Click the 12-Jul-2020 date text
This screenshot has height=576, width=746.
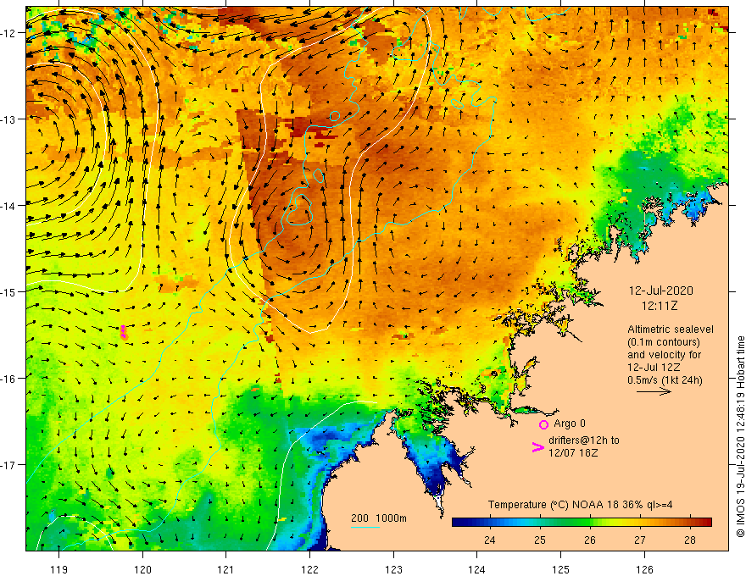click(661, 291)
